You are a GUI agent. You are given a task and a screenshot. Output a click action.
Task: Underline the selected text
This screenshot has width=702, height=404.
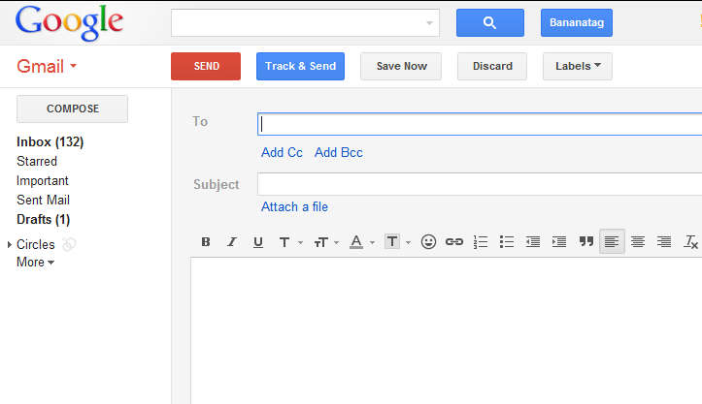pyautogui.click(x=257, y=242)
